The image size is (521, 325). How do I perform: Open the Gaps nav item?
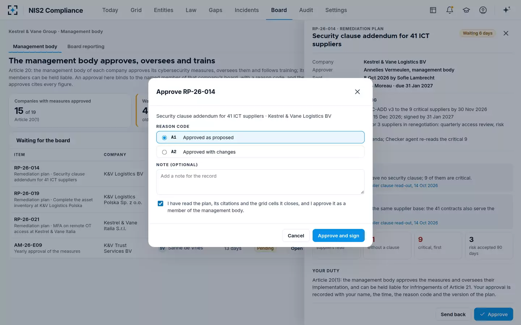[x=216, y=10]
